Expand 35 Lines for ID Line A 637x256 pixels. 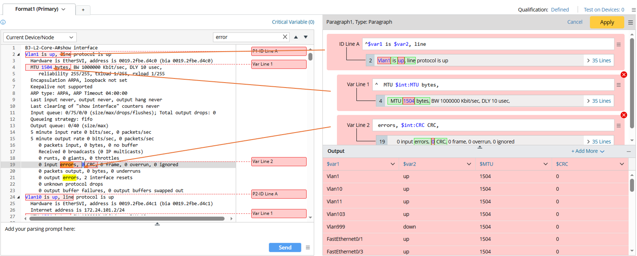click(599, 61)
